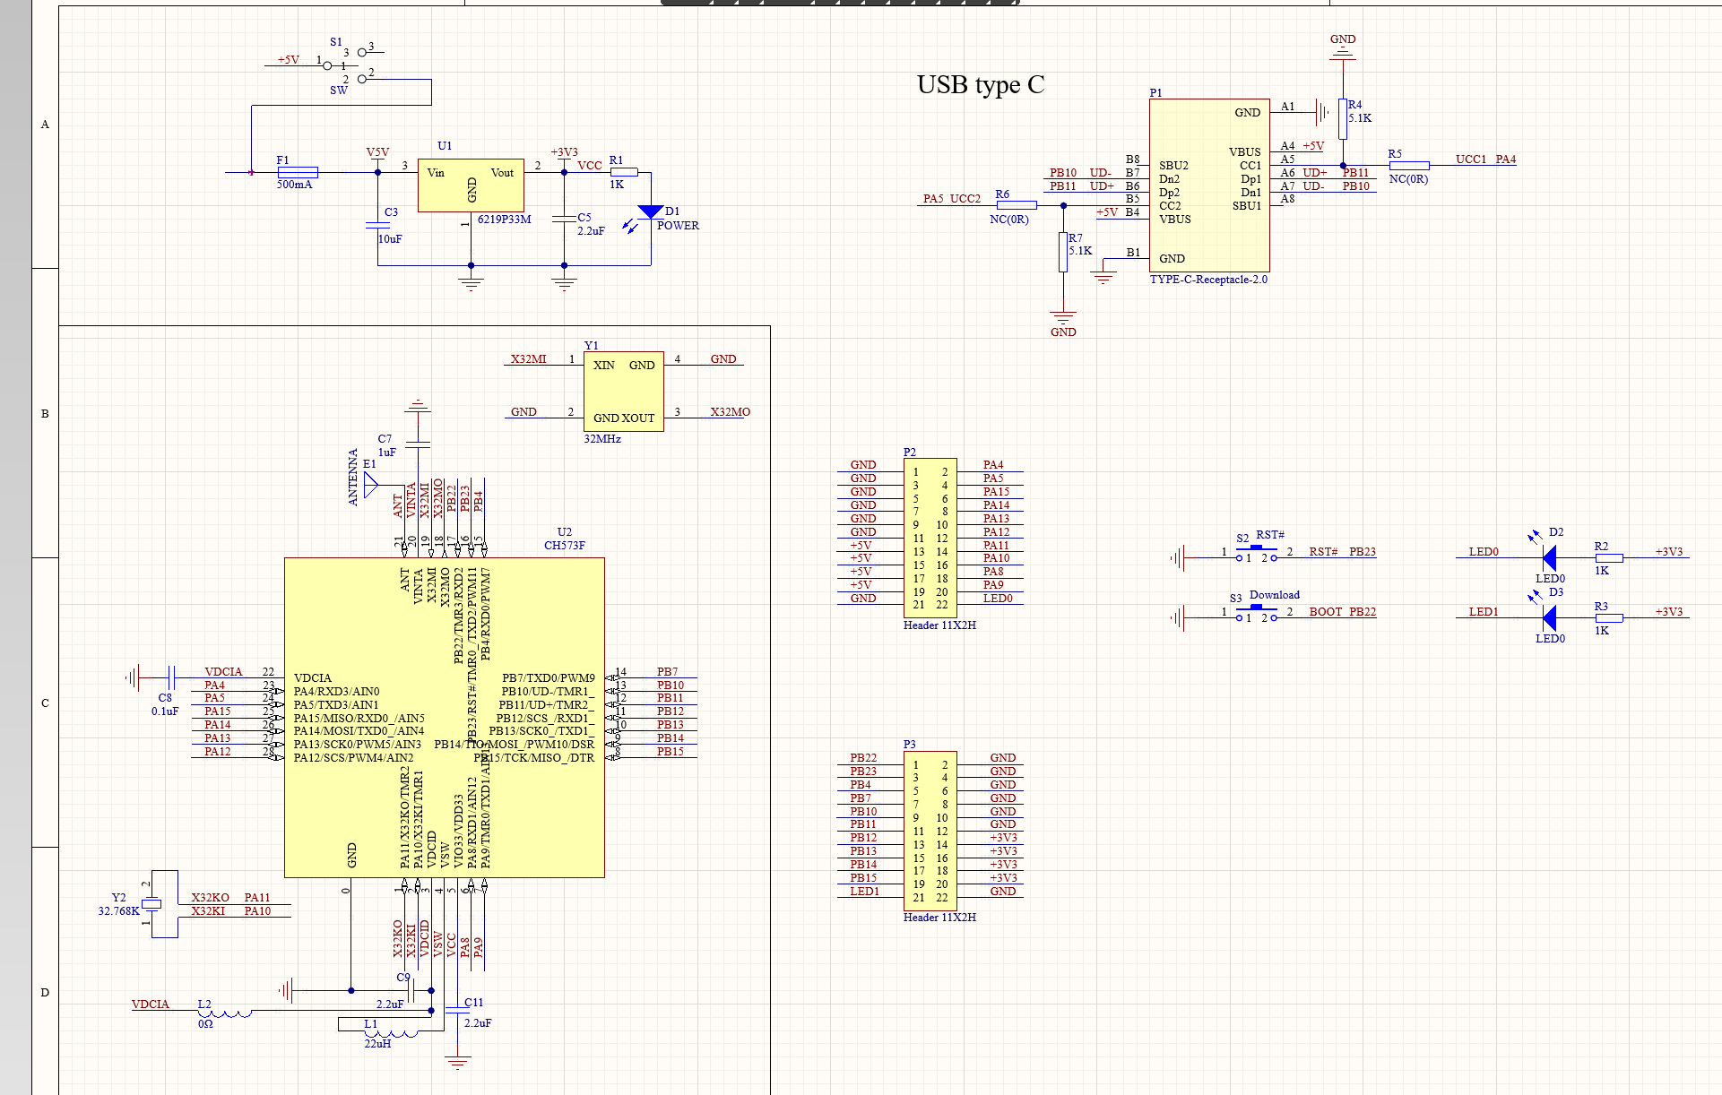Select the ground symbol below R7
The image size is (1722, 1095).
1063,323
